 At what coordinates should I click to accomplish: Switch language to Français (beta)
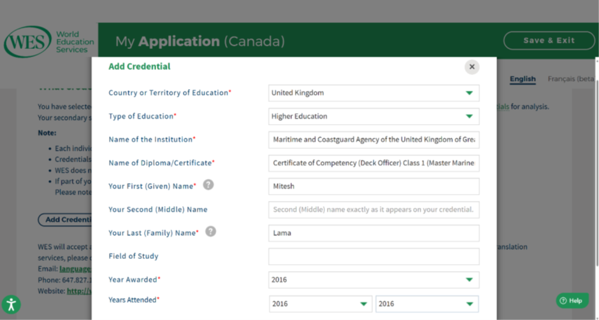click(x=571, y=79)
